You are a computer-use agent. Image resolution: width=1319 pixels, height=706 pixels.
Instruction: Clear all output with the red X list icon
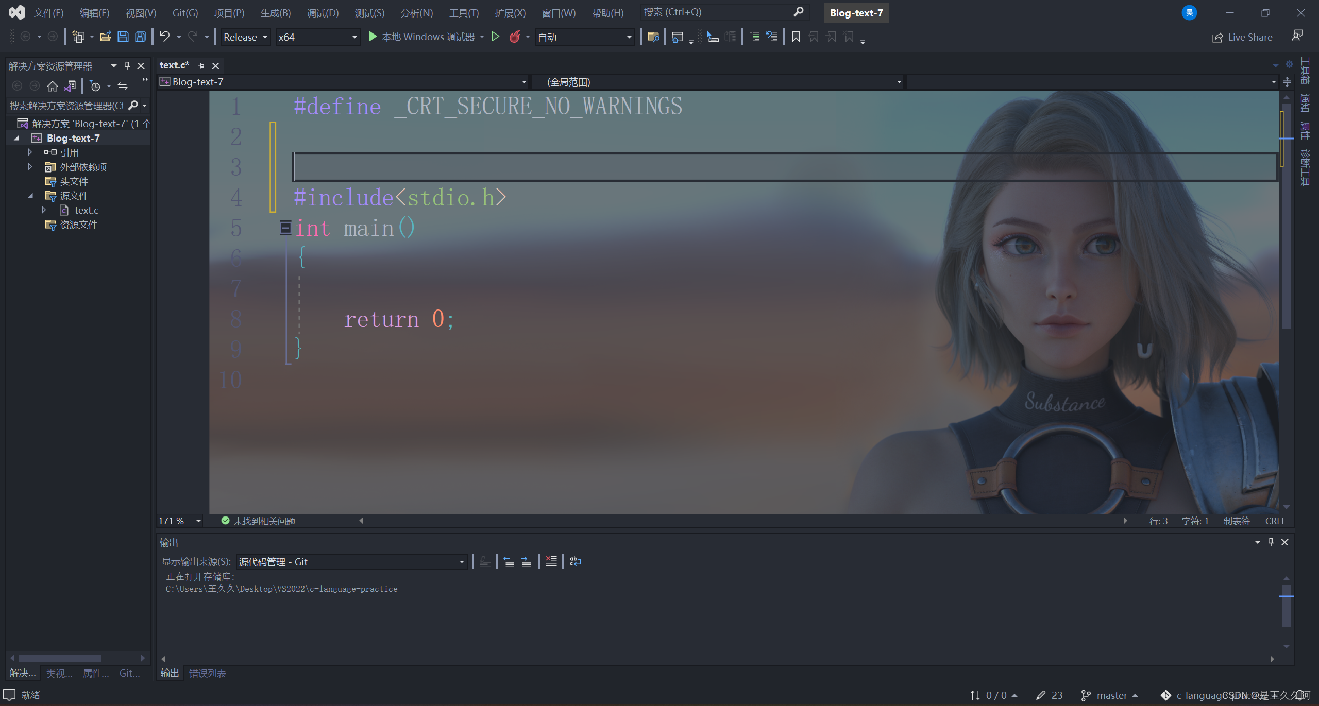[x=551, y=561]
